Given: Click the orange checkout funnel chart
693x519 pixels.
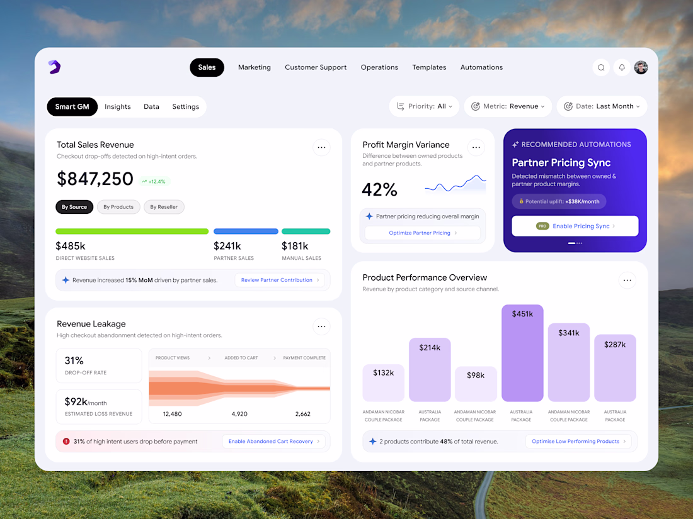Looking at the screenshot, I should 239,388.
